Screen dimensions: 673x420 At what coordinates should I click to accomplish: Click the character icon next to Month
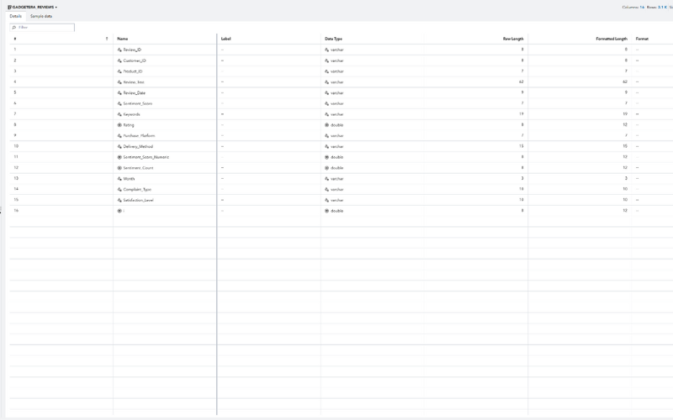pyautogui.click(x=119, y=178)
